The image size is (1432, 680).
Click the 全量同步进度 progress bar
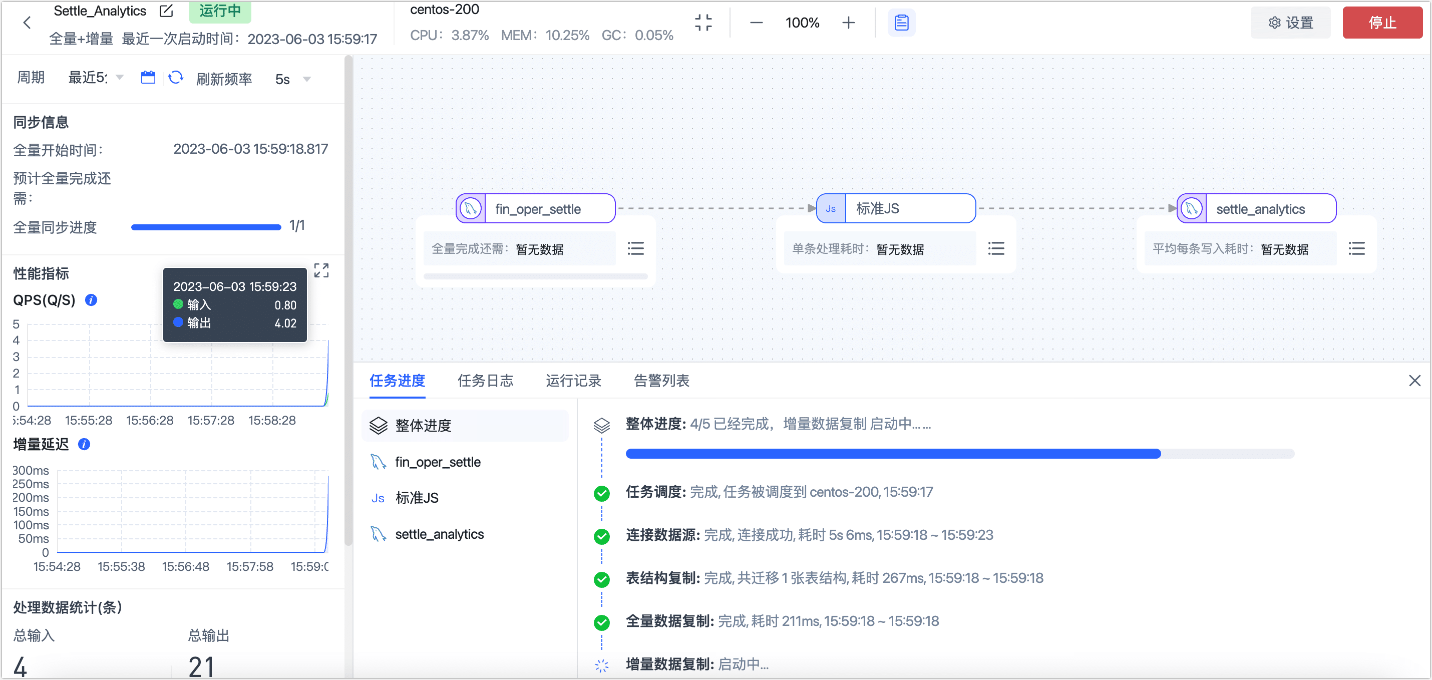tap(206, 227)
